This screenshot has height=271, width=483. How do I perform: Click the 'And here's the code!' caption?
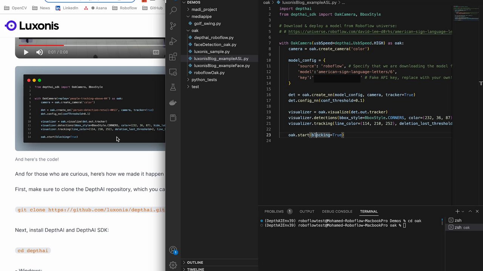click(37, 159)
